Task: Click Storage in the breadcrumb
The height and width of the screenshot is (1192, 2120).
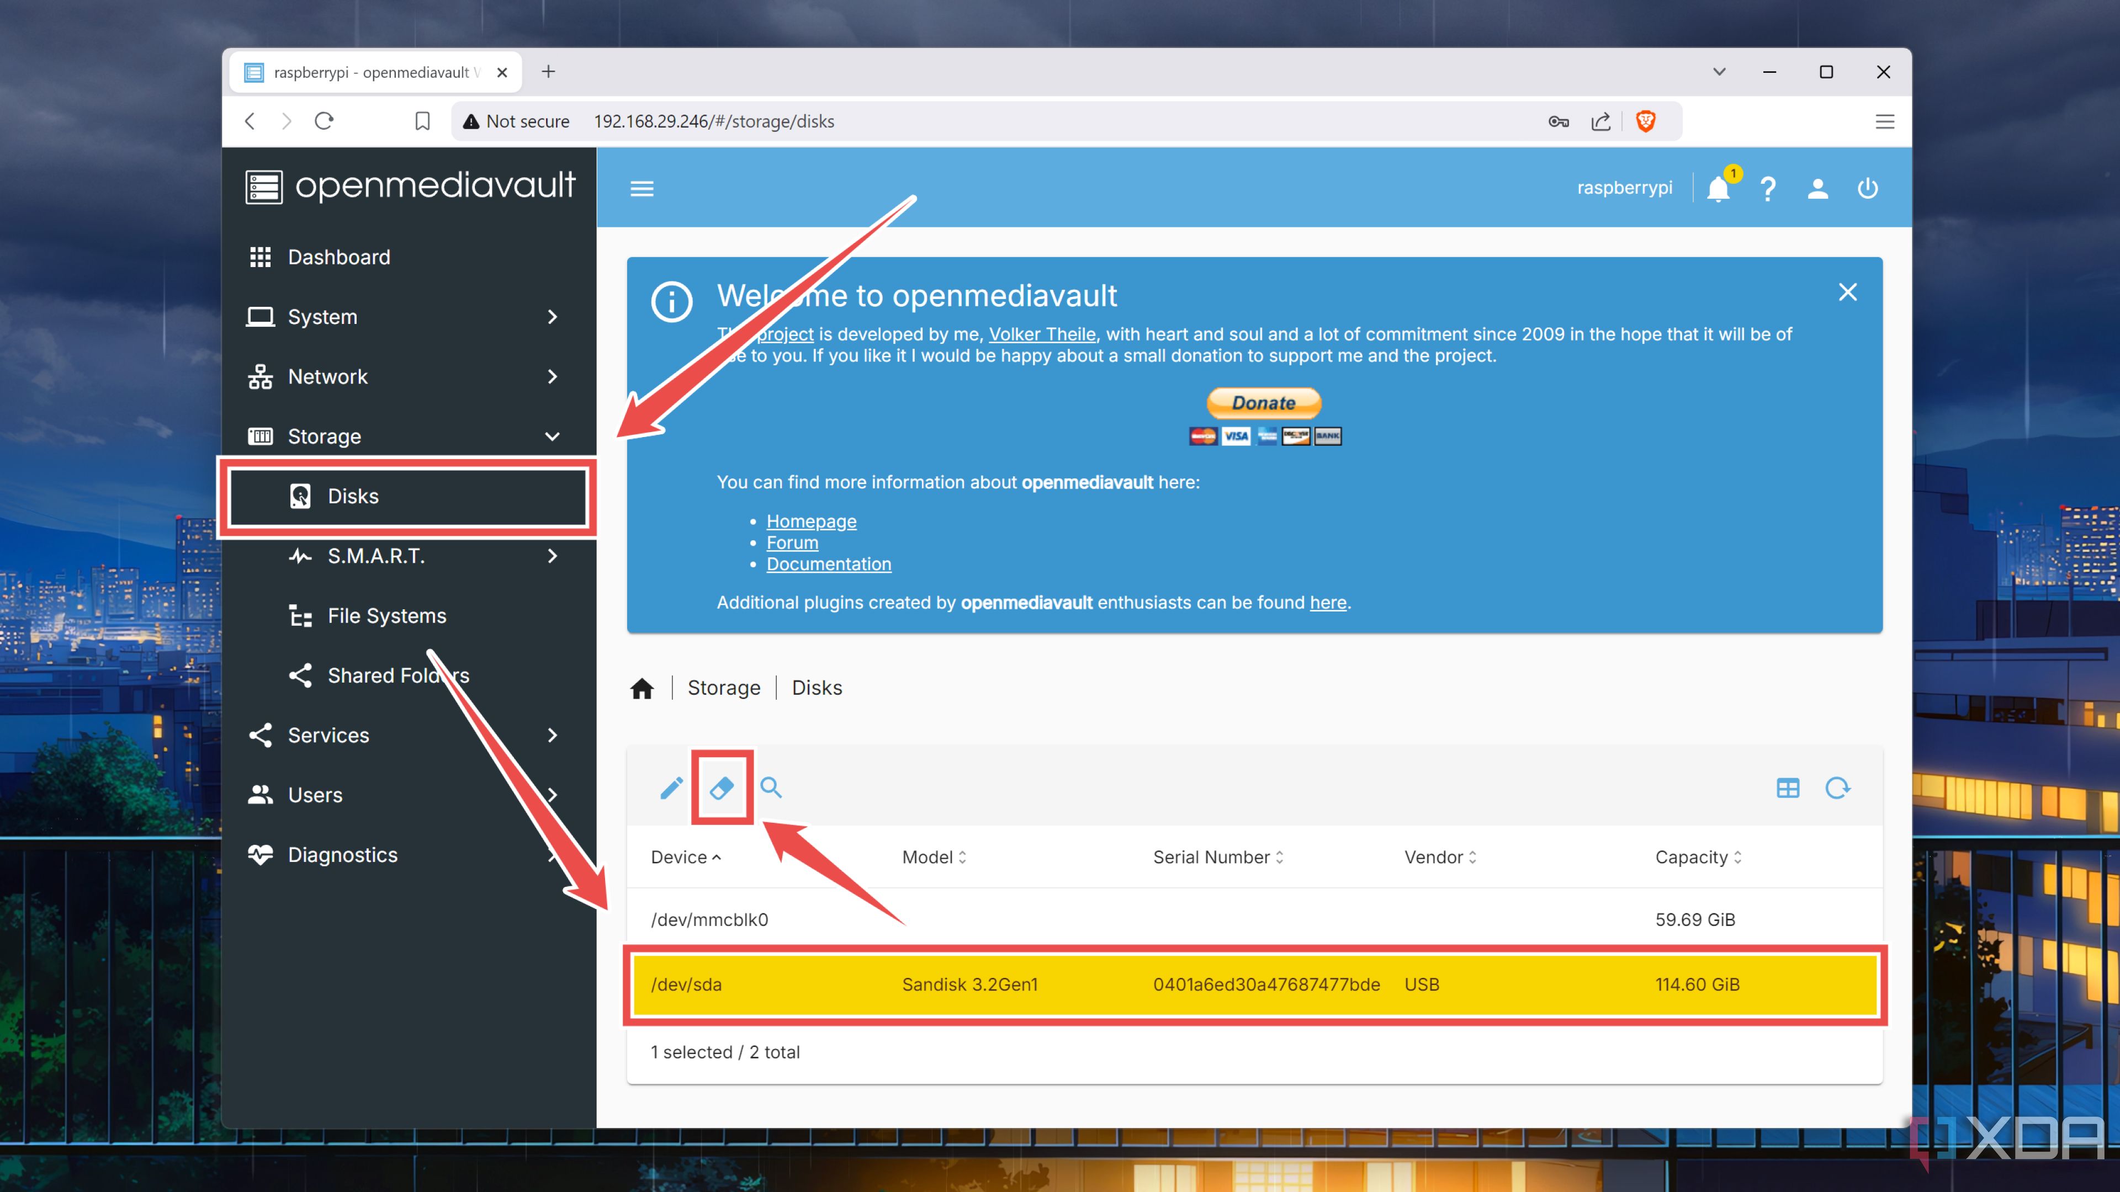Action: pos(724,688)
